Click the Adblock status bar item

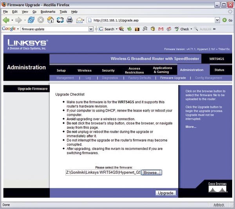click(x=219, y=205)
